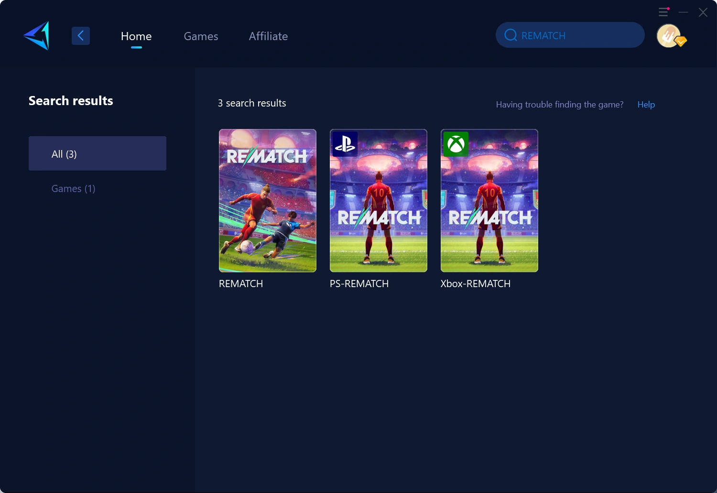Select the Xbox-REMATCH game cover
This screenshot has height=493, width=717.
pyautogui.click(x=489, y=201)
